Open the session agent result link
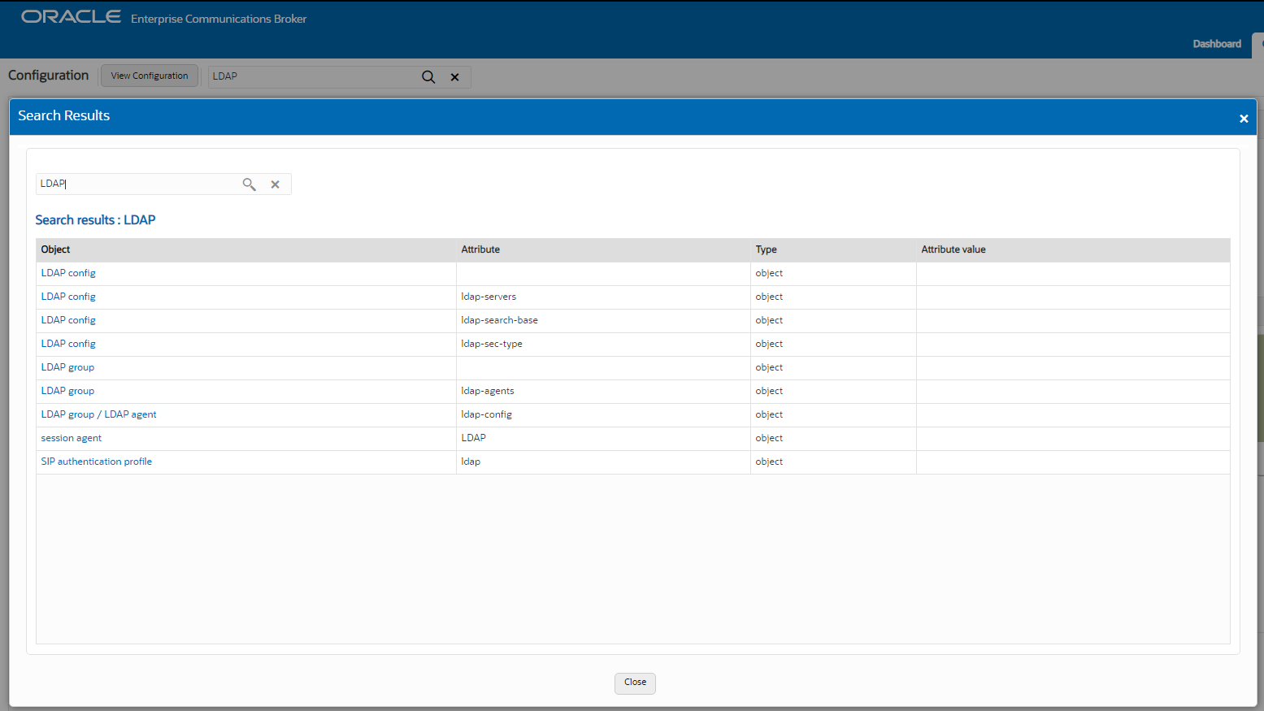1264x711 pixels. coord(72,438)
